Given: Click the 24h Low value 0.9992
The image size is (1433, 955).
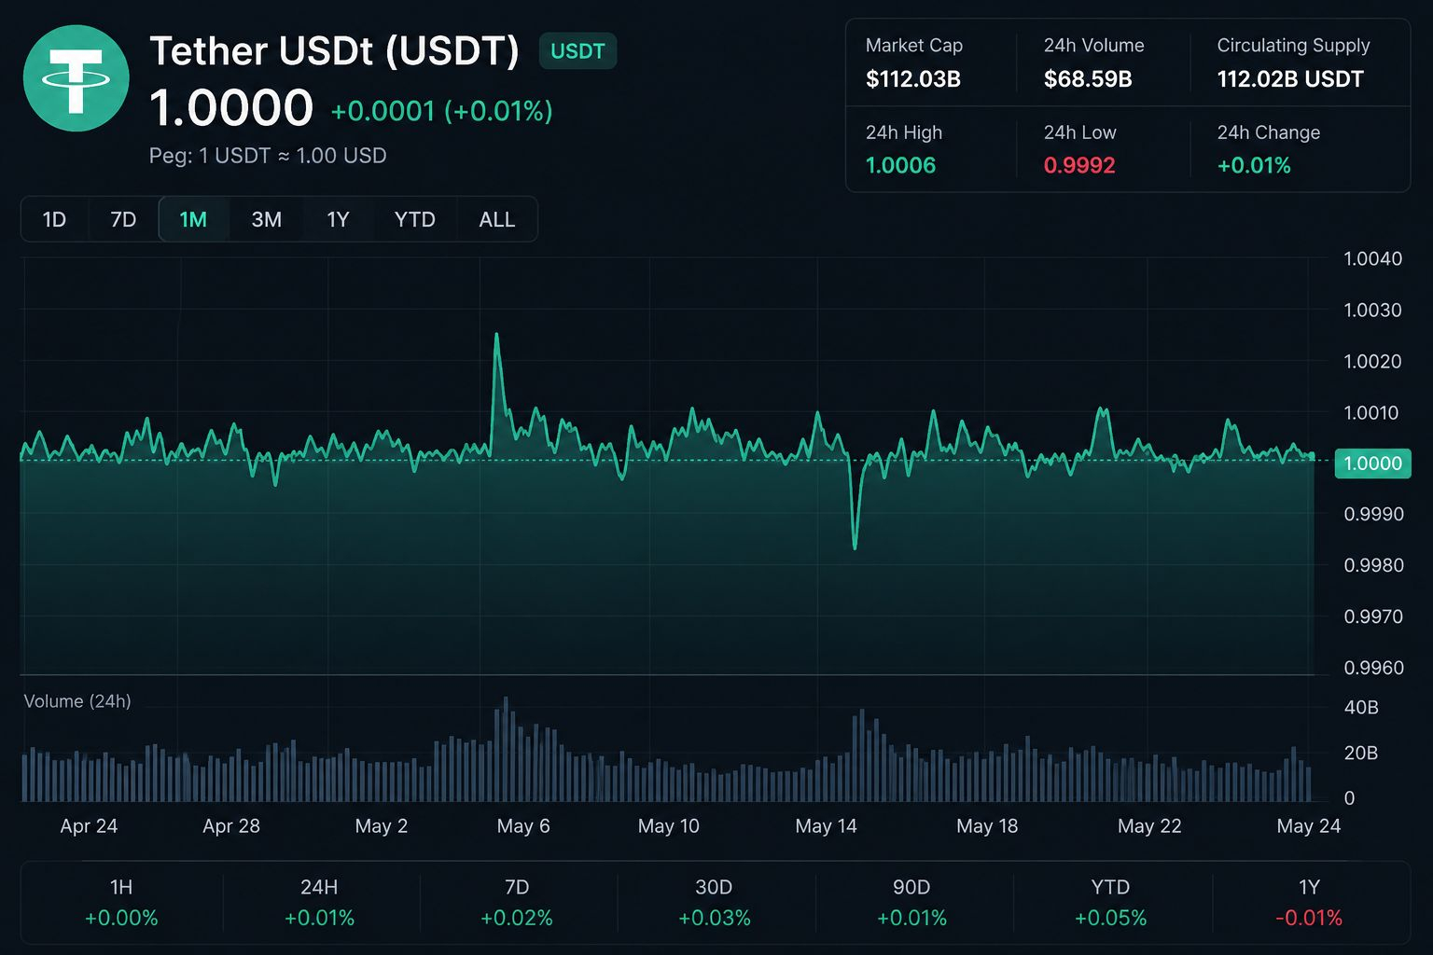Looking at the screenshot, I should [1079, 165].
